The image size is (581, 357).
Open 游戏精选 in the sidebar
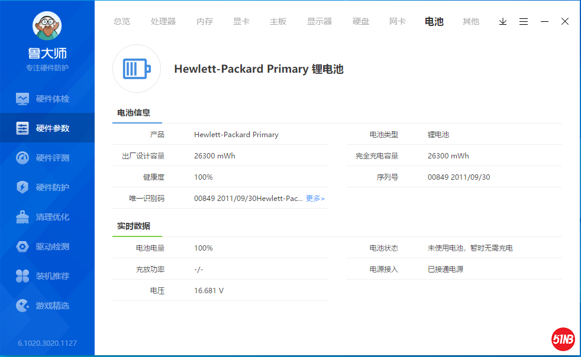pos(47,306)
